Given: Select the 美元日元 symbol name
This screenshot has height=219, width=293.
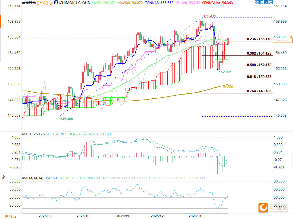Looking at the screenshot, I should coord(29,3).
